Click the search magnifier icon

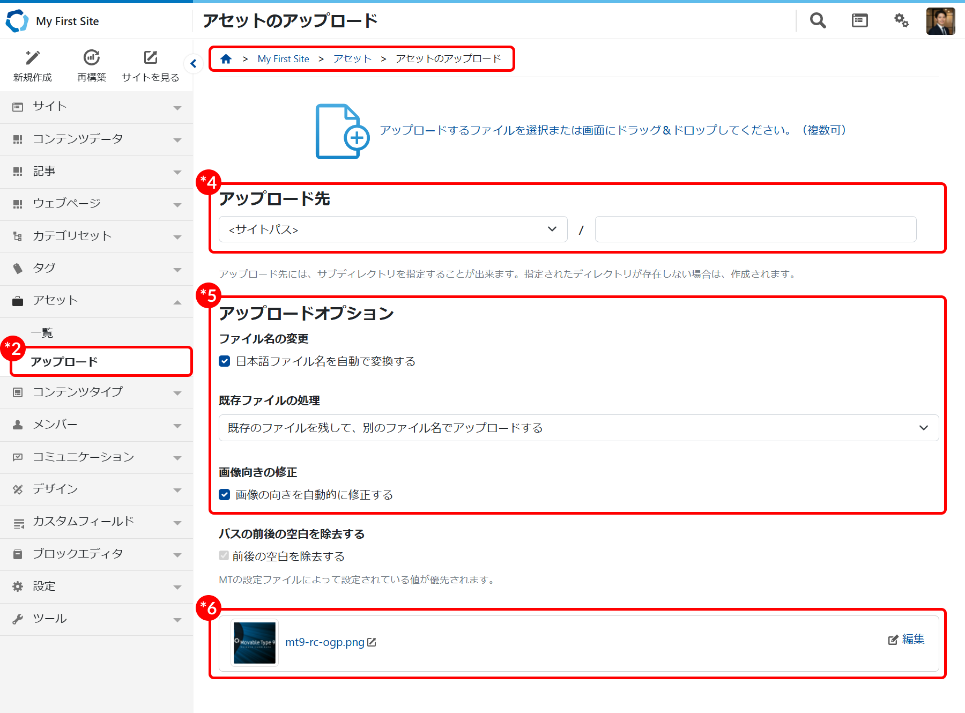pyautogui.click(x=818, y=21)
